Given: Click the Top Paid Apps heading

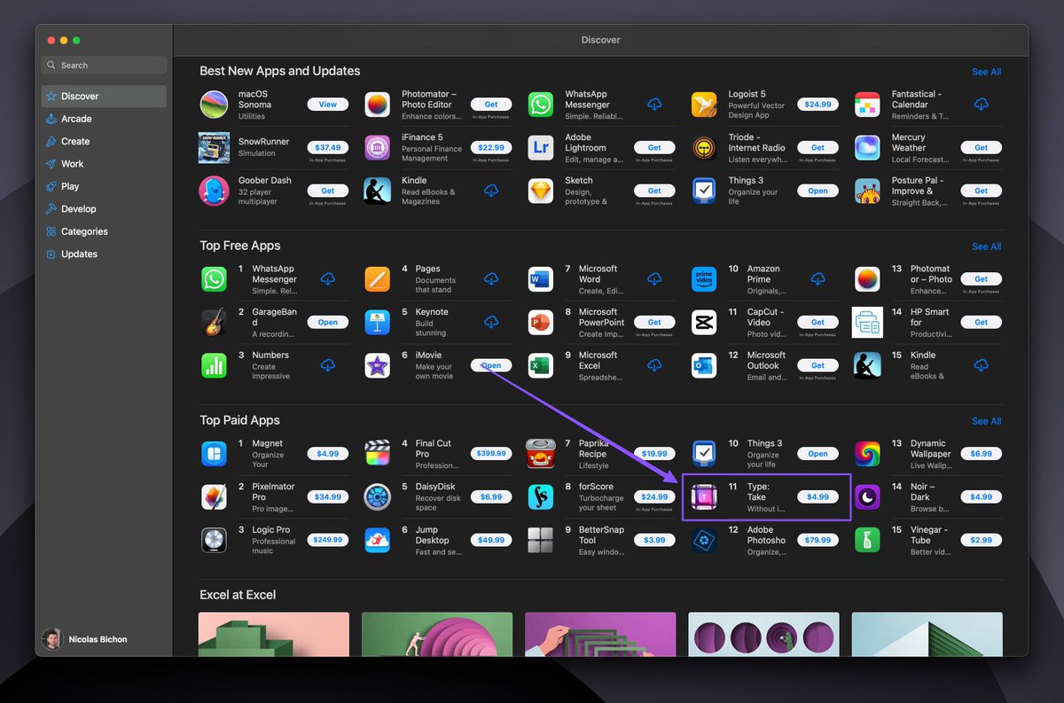Looking at the screenshot, I should click(x=239, y=420).
